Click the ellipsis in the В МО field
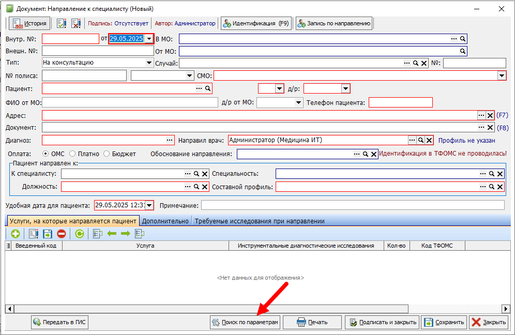This screenshot has width=515, height=335. (x=454, y=39)
